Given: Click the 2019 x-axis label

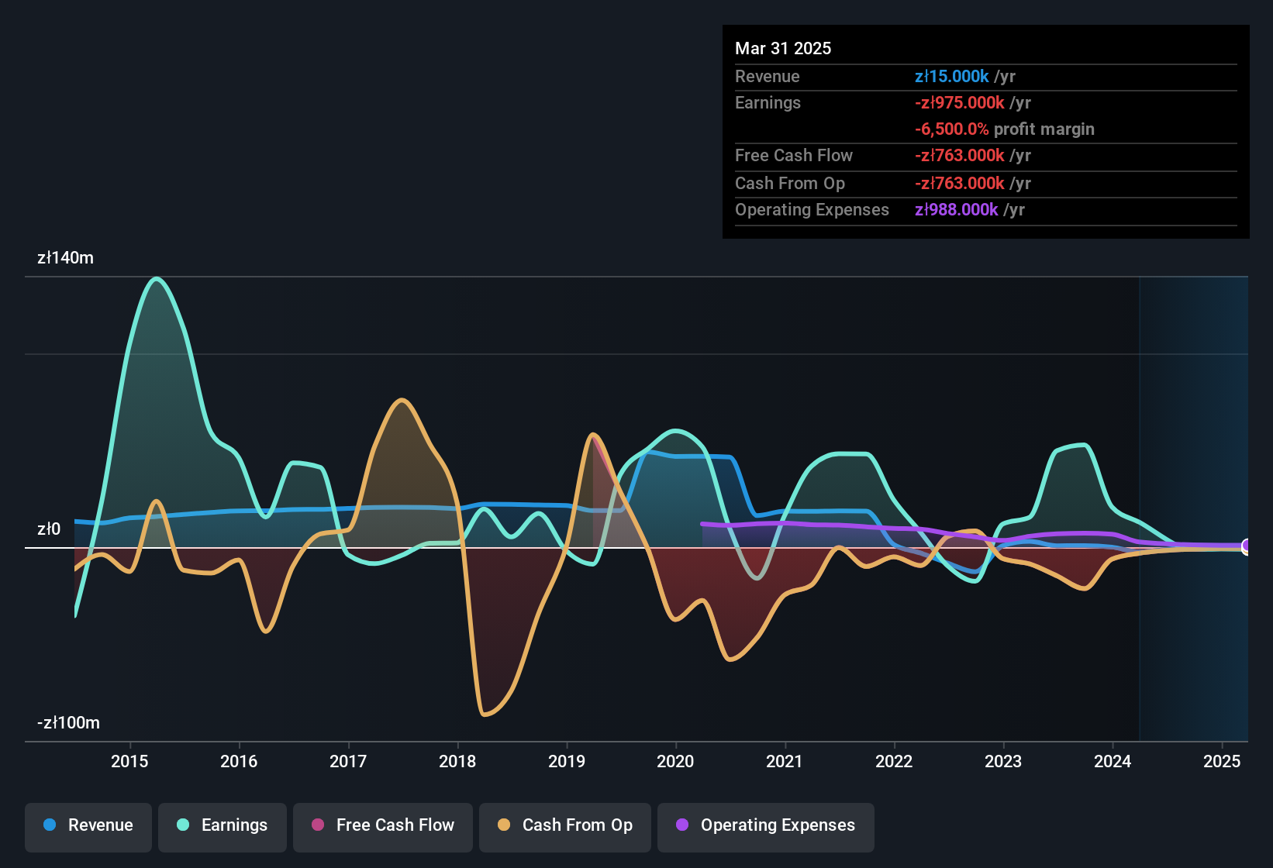Looking at the screenshot, I should pyautogui.click(x=567, y=761).
